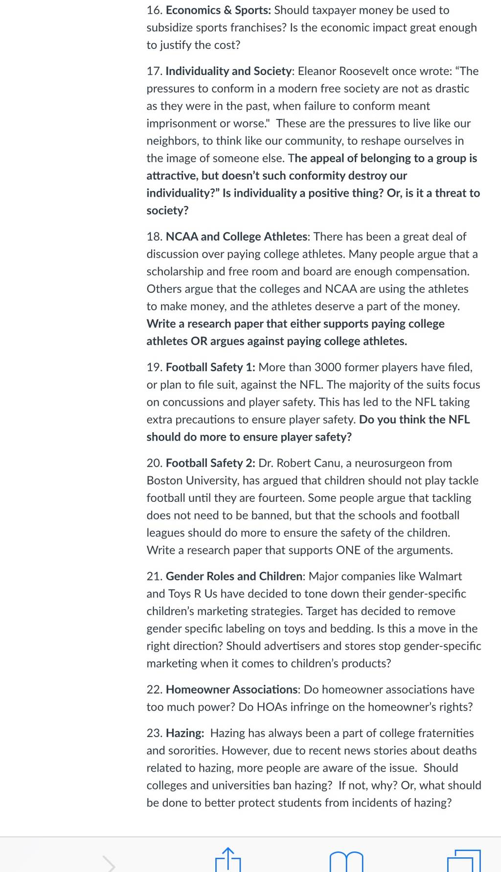Click the "Eleanor Roosevelt once wrote" text
This screenshot has width=501, height=872.
[375, 71]
